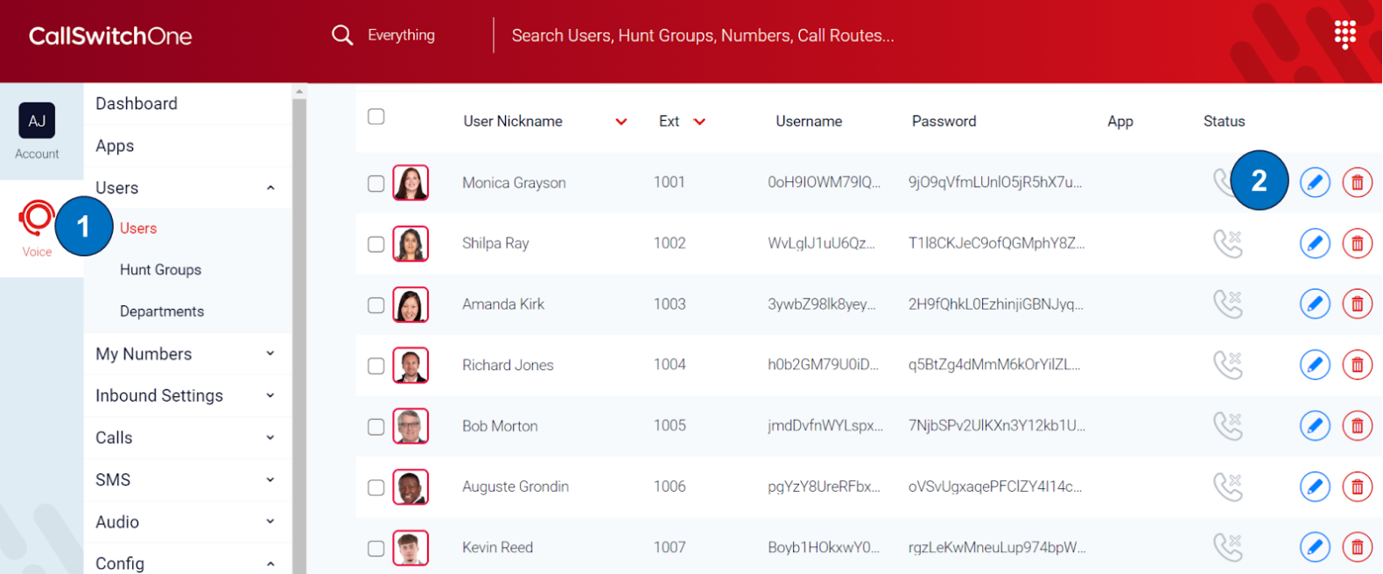The width and height of the screenshot is (1383, 574).
Task: Click the CallSwitchOne logo
Action: 110,36
